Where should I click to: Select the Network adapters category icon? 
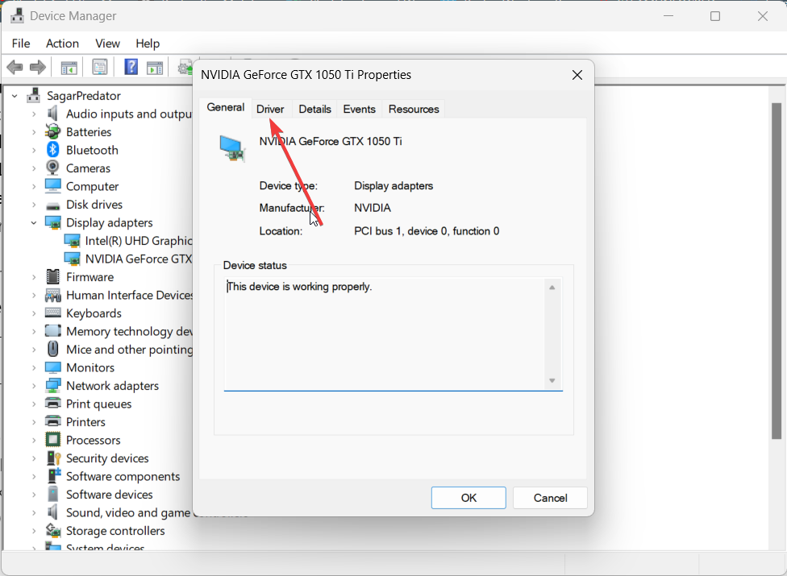click(x=52, y=386)
